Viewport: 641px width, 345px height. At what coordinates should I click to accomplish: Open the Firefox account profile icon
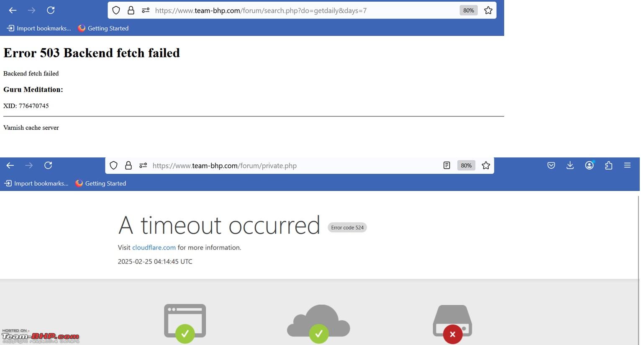click(589, 165)
